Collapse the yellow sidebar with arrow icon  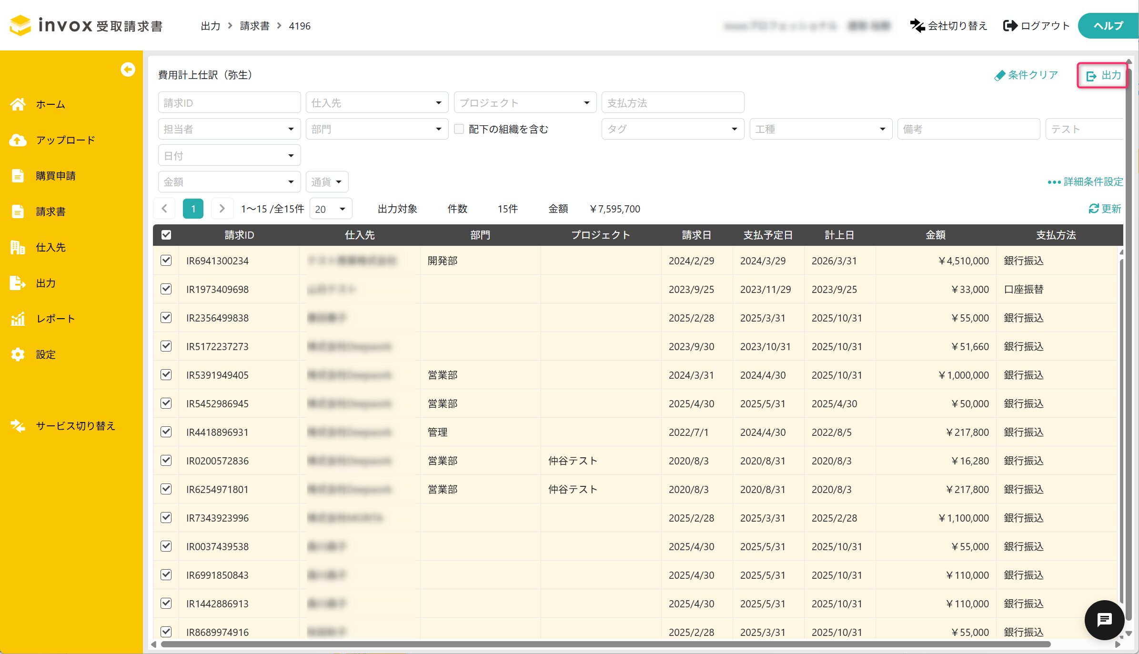coord(128,70)
